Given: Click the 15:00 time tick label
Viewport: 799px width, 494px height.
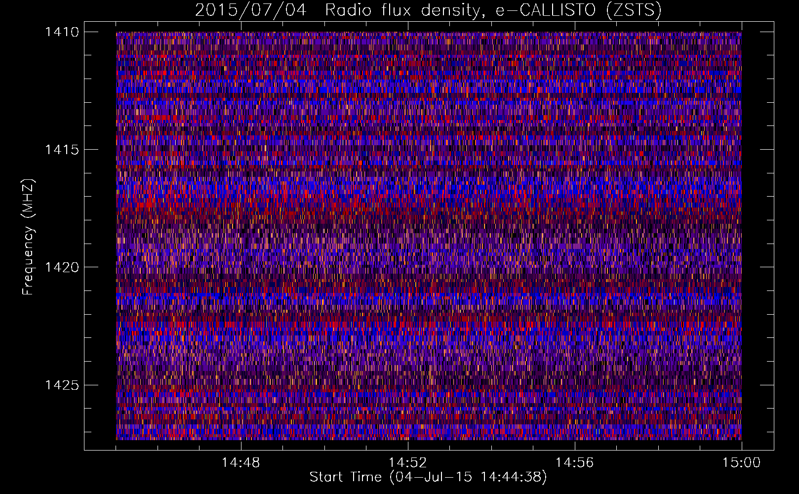Looking at the screenshot, I should [741, 463].
